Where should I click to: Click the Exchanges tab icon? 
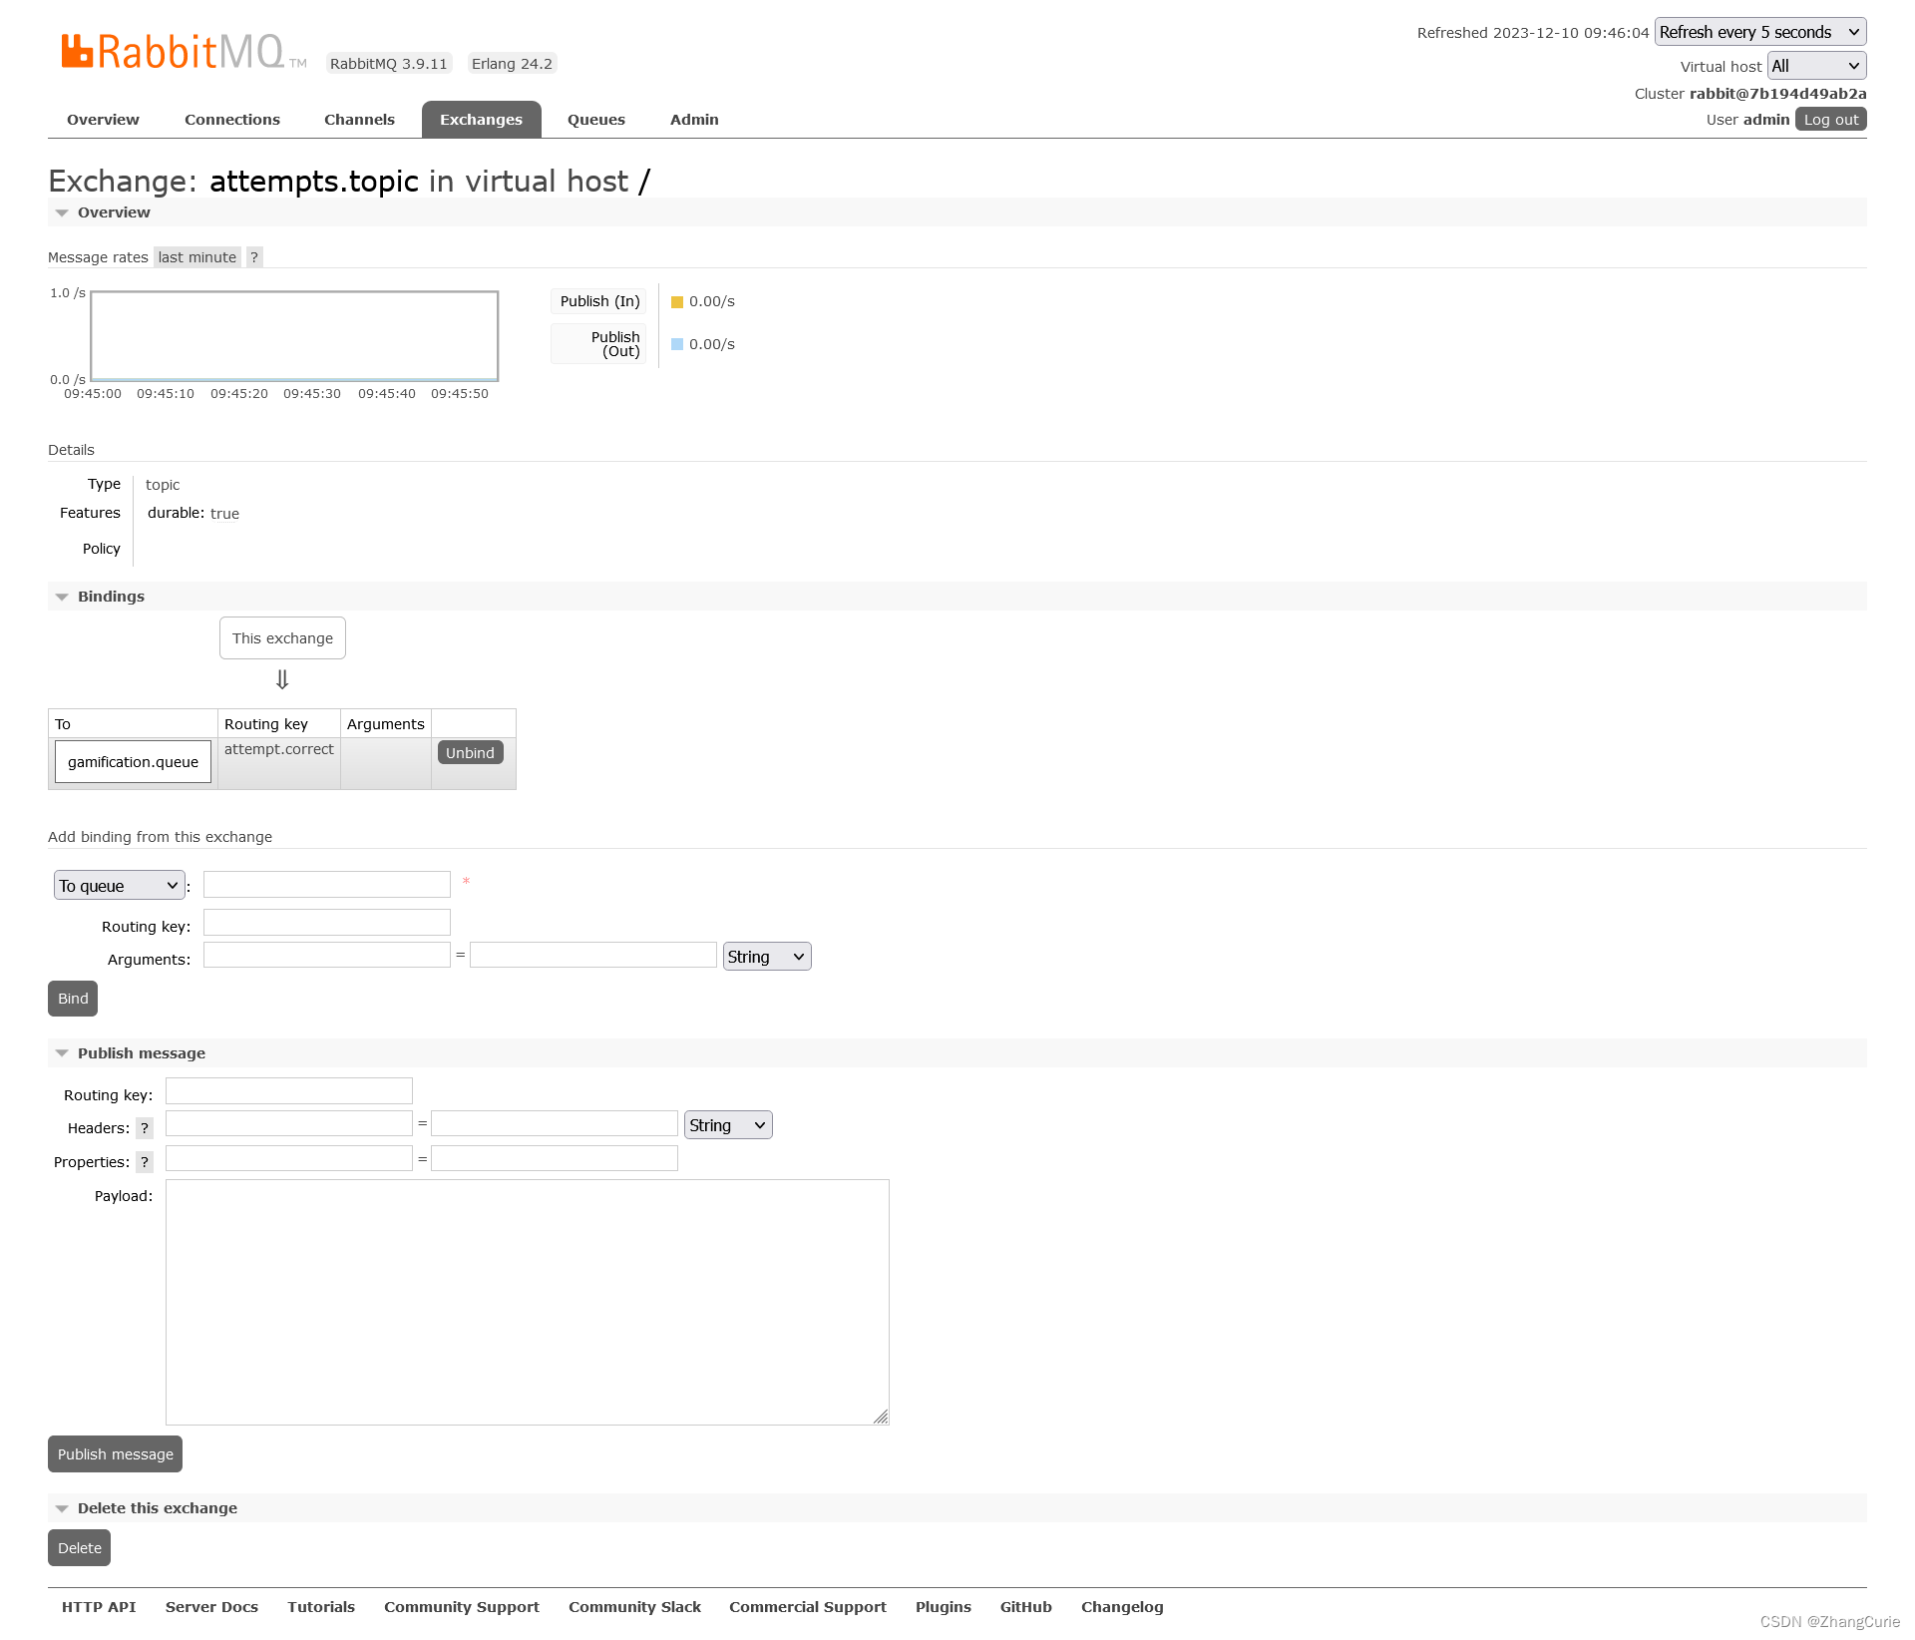(x=482, y=119)
